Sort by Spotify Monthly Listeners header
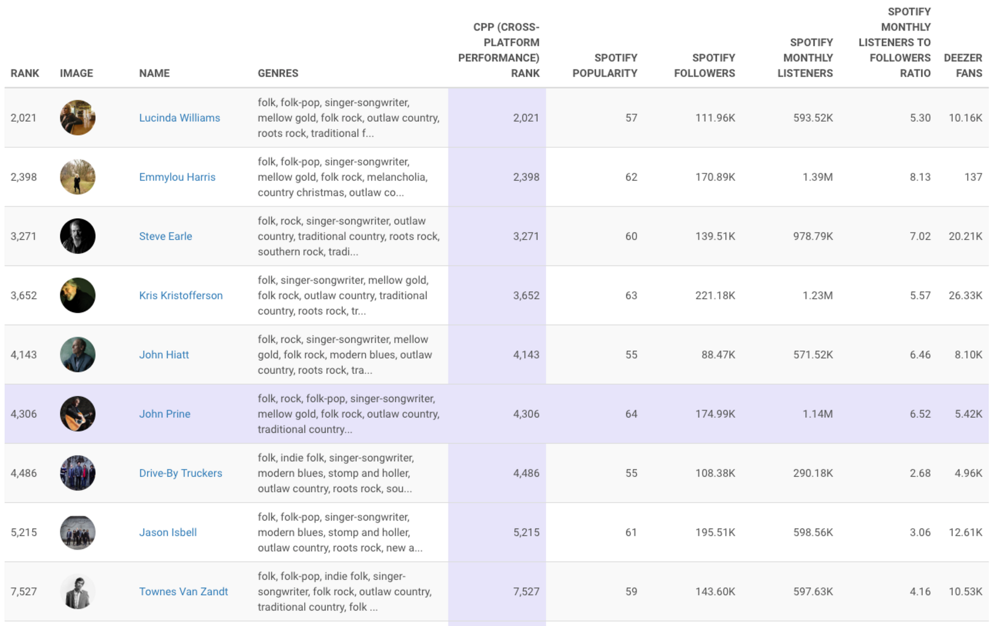The image size is (995, 626). [805, 58]
